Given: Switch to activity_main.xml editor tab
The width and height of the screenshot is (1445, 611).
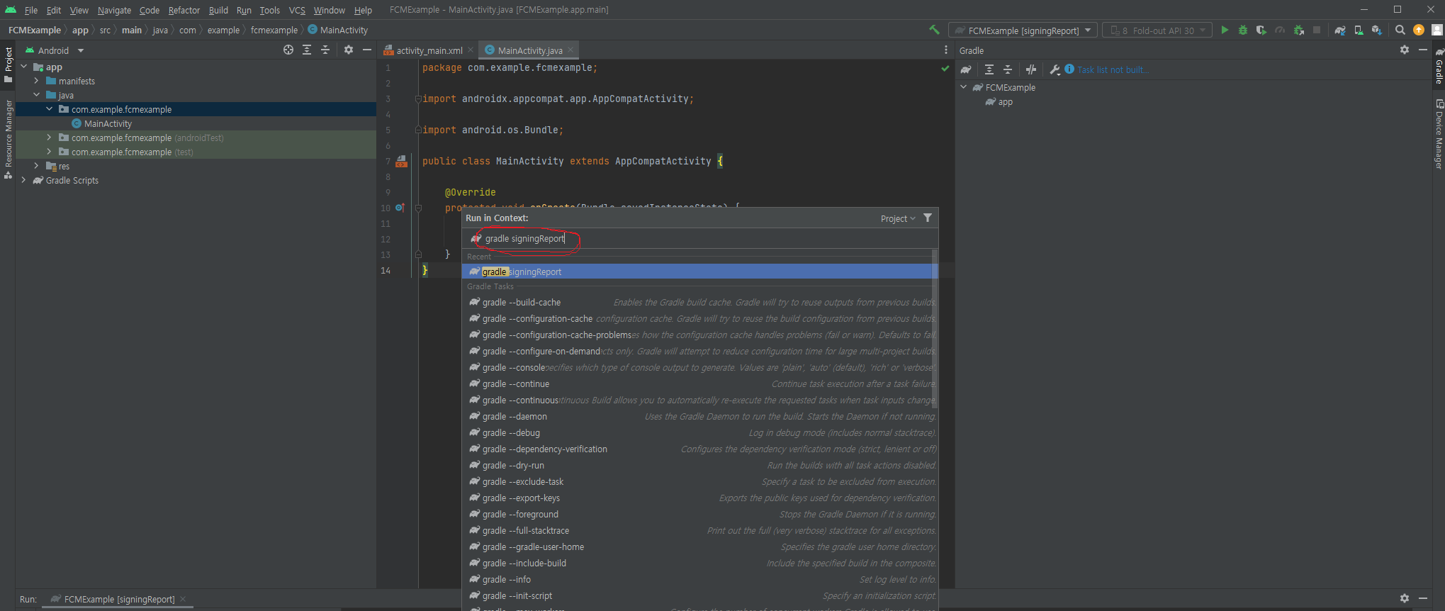Looking at the screenshot, I should pos(428,50).
